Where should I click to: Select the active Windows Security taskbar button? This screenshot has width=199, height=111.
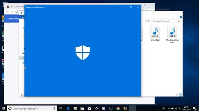[x=132, y=108]
